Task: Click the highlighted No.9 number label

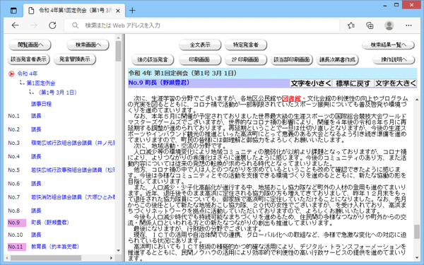Action: (17, 223)
